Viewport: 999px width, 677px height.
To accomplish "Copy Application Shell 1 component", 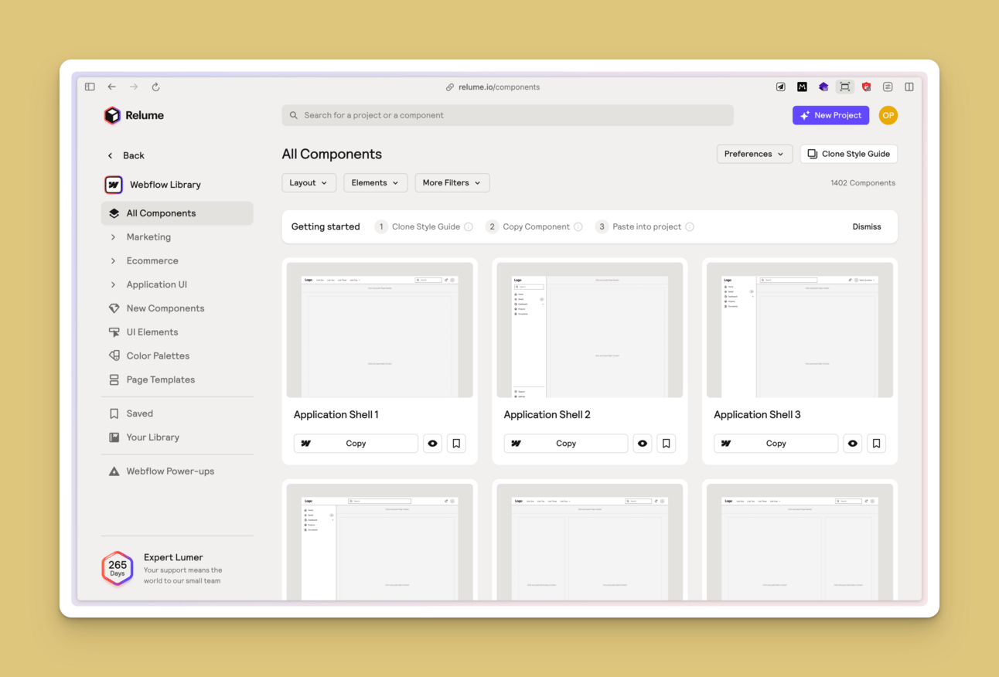I will (356, 444).
